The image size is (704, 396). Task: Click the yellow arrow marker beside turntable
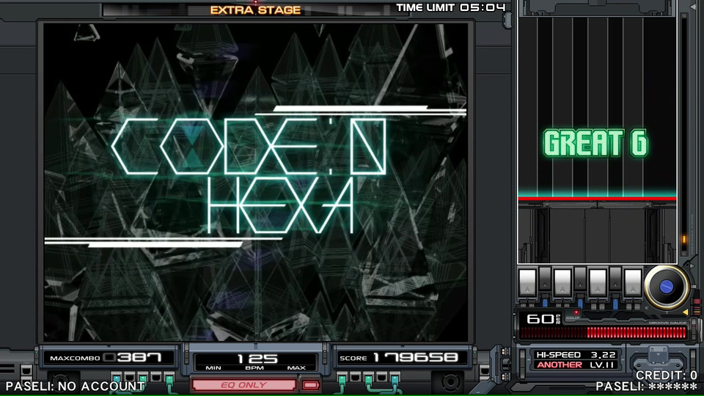pyautogui.click(x=685, y=312)
